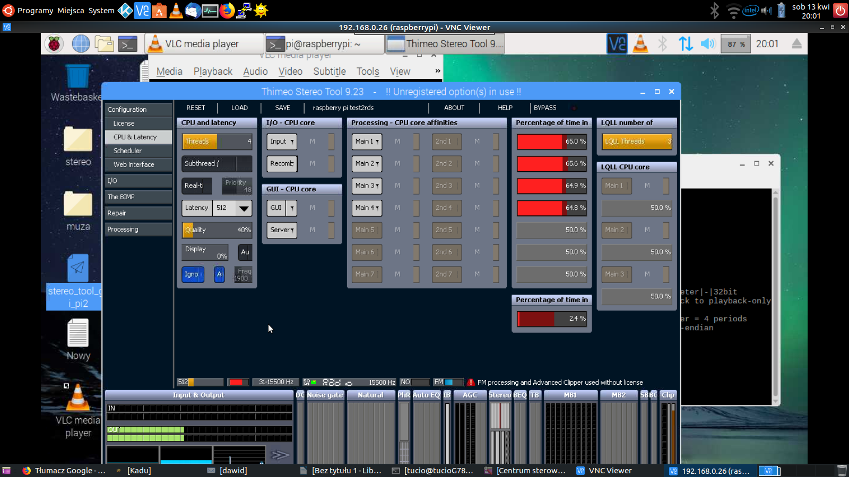Click the speaker volume icon on Pi taskbar
849x477 pixels.
click(x=708, y=44)
